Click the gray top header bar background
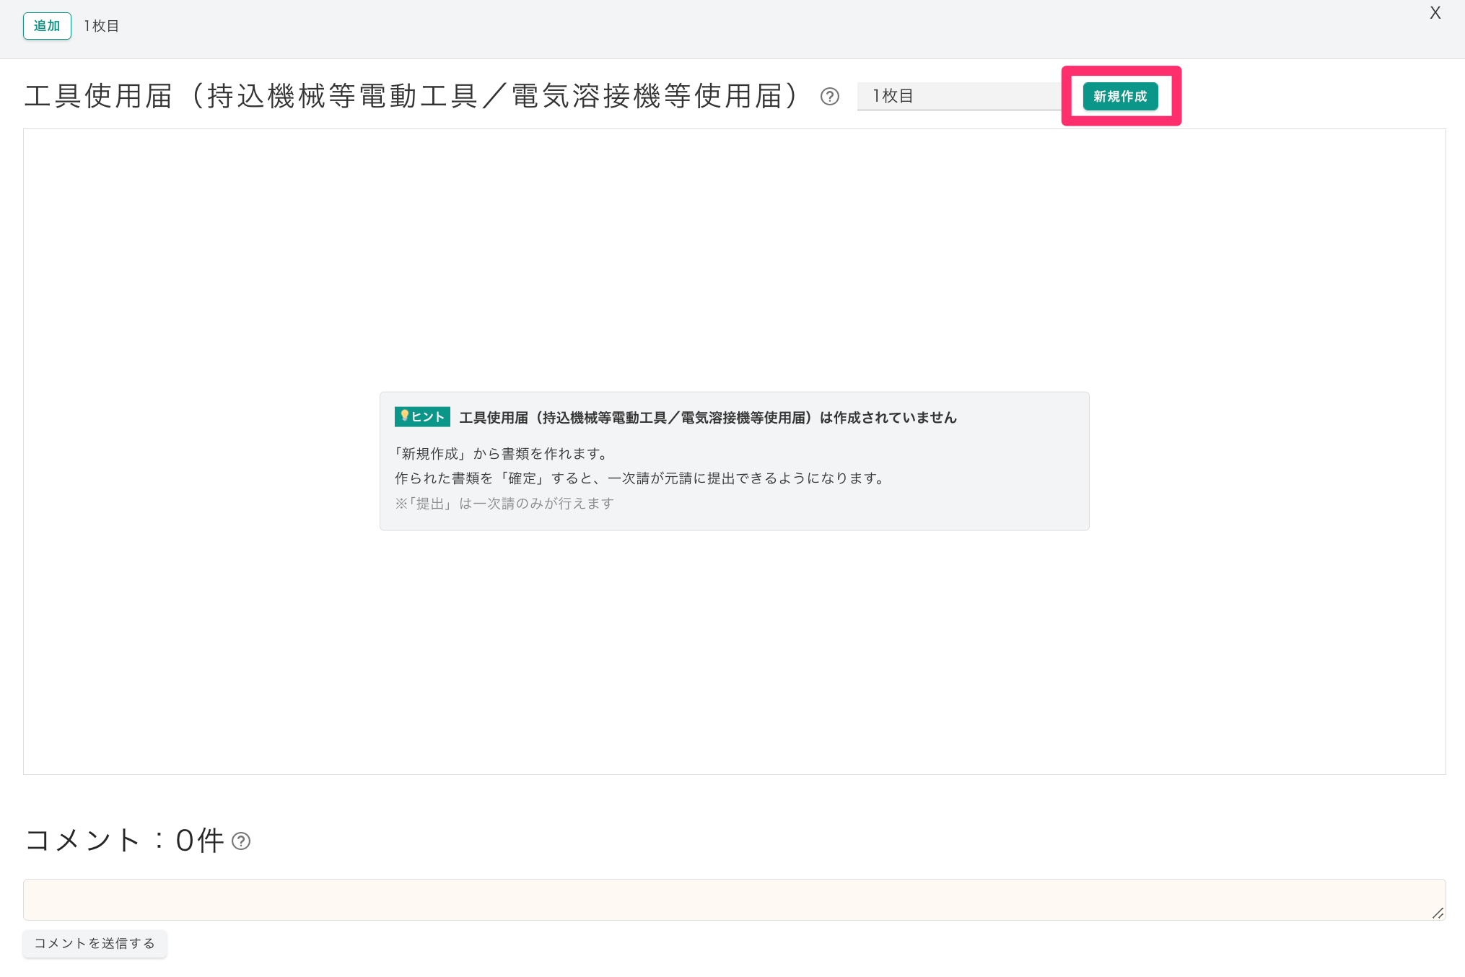Screen dimensions: 1465x977 [x=722, y=29]
